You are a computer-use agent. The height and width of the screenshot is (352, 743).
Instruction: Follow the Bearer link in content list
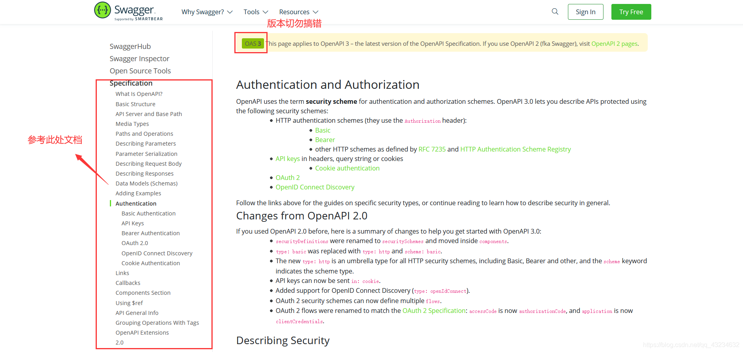tap(325, 140)
